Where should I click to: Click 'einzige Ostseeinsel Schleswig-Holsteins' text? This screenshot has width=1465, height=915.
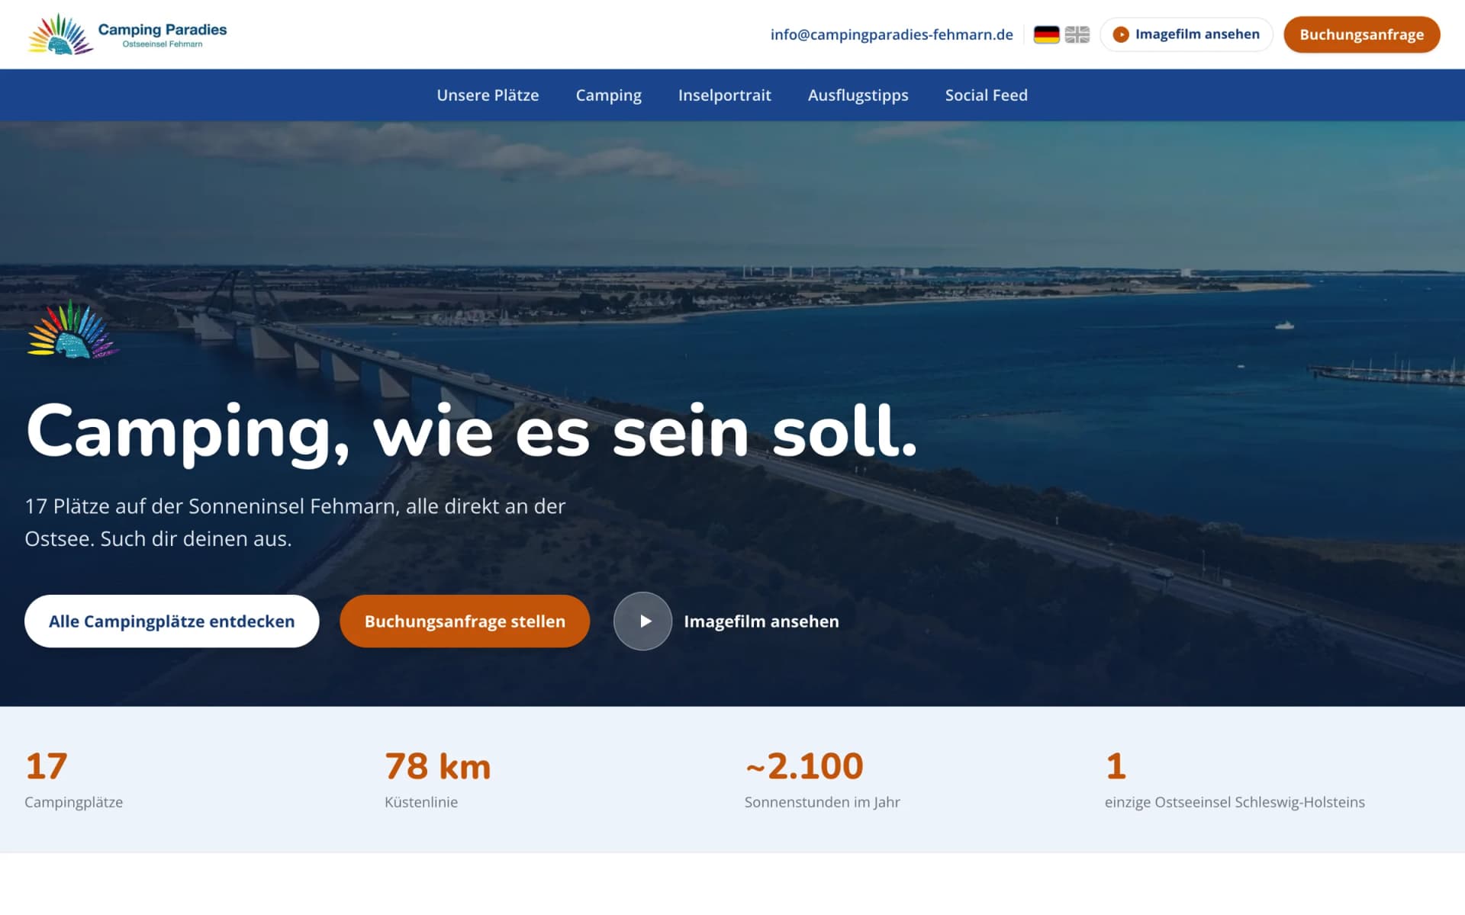click(x=1235, y=802)
